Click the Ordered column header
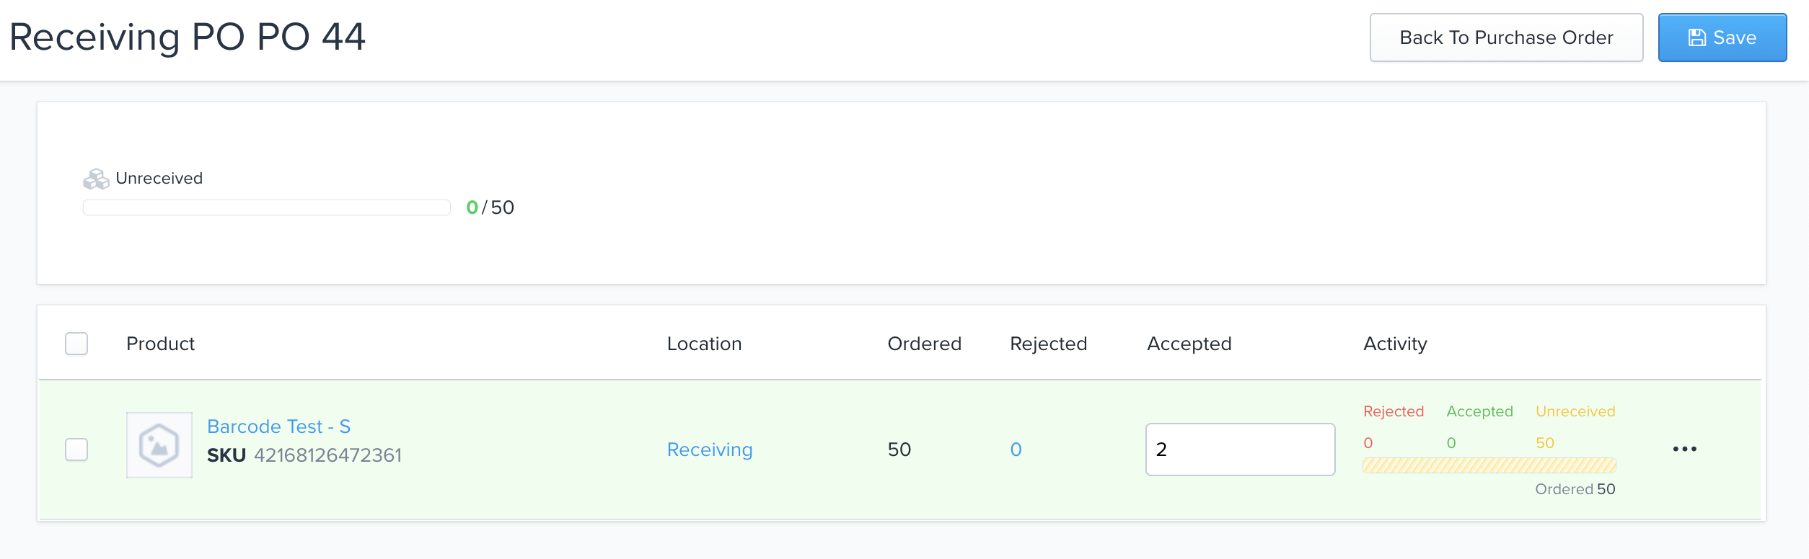1809x559 pixels. pos(924,344)
